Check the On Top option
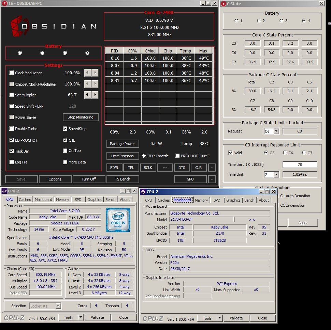 coord(65,151)
